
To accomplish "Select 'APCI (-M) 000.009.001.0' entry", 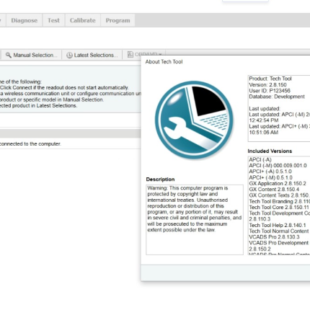I will [278, 166].
